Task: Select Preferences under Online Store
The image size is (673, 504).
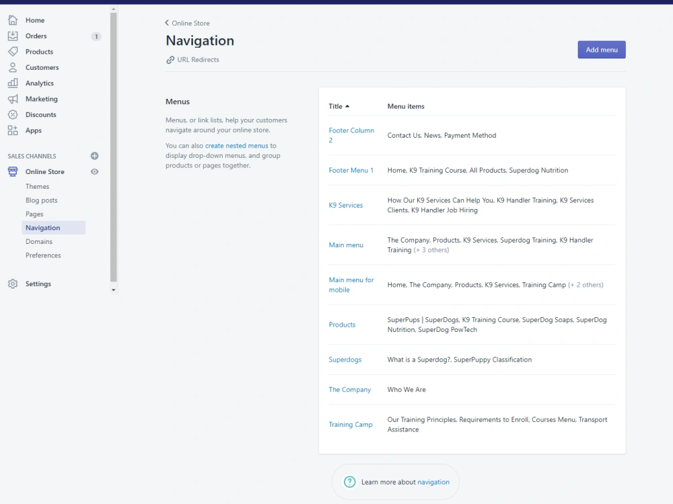Action: coord(43,255)
